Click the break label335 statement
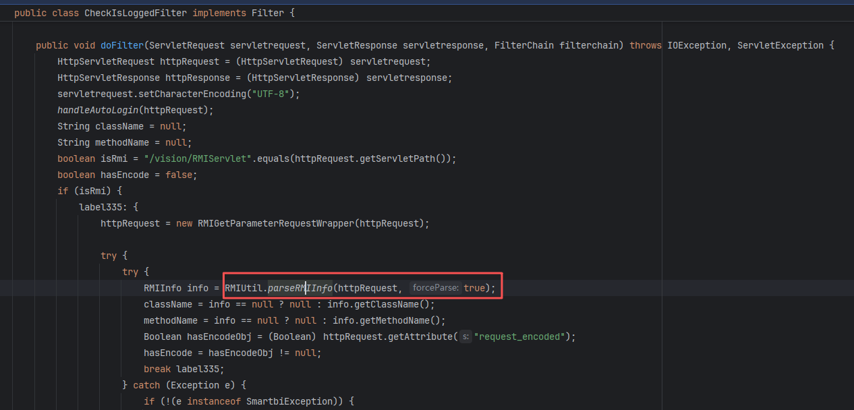 (183, 369)
